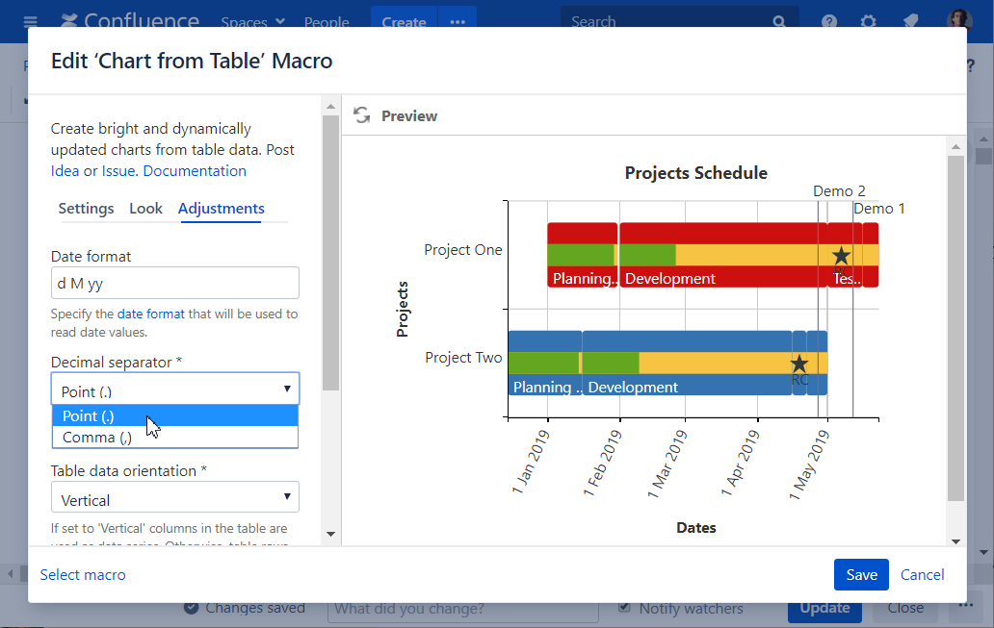
Task: Click the notifications icon in header
Action: click(910, 21)
